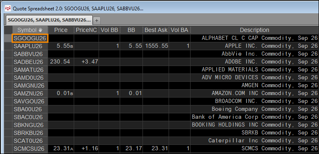Click the Vol BA value of SCMCSU26
This screenshot has height=154, width=319.
(179, 149)
